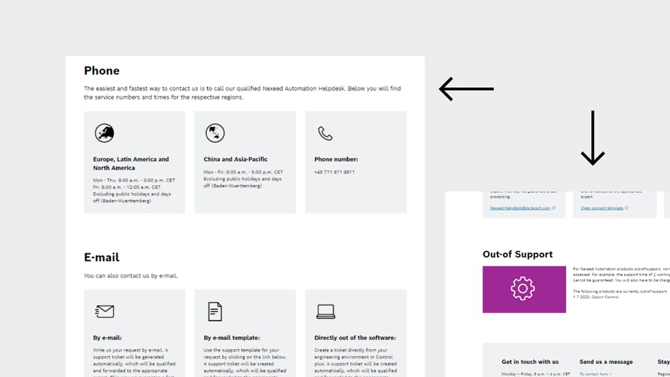Click the Get in touch with us heading
The width and height of the screenshot is (670, 377).
pos(530,362)
